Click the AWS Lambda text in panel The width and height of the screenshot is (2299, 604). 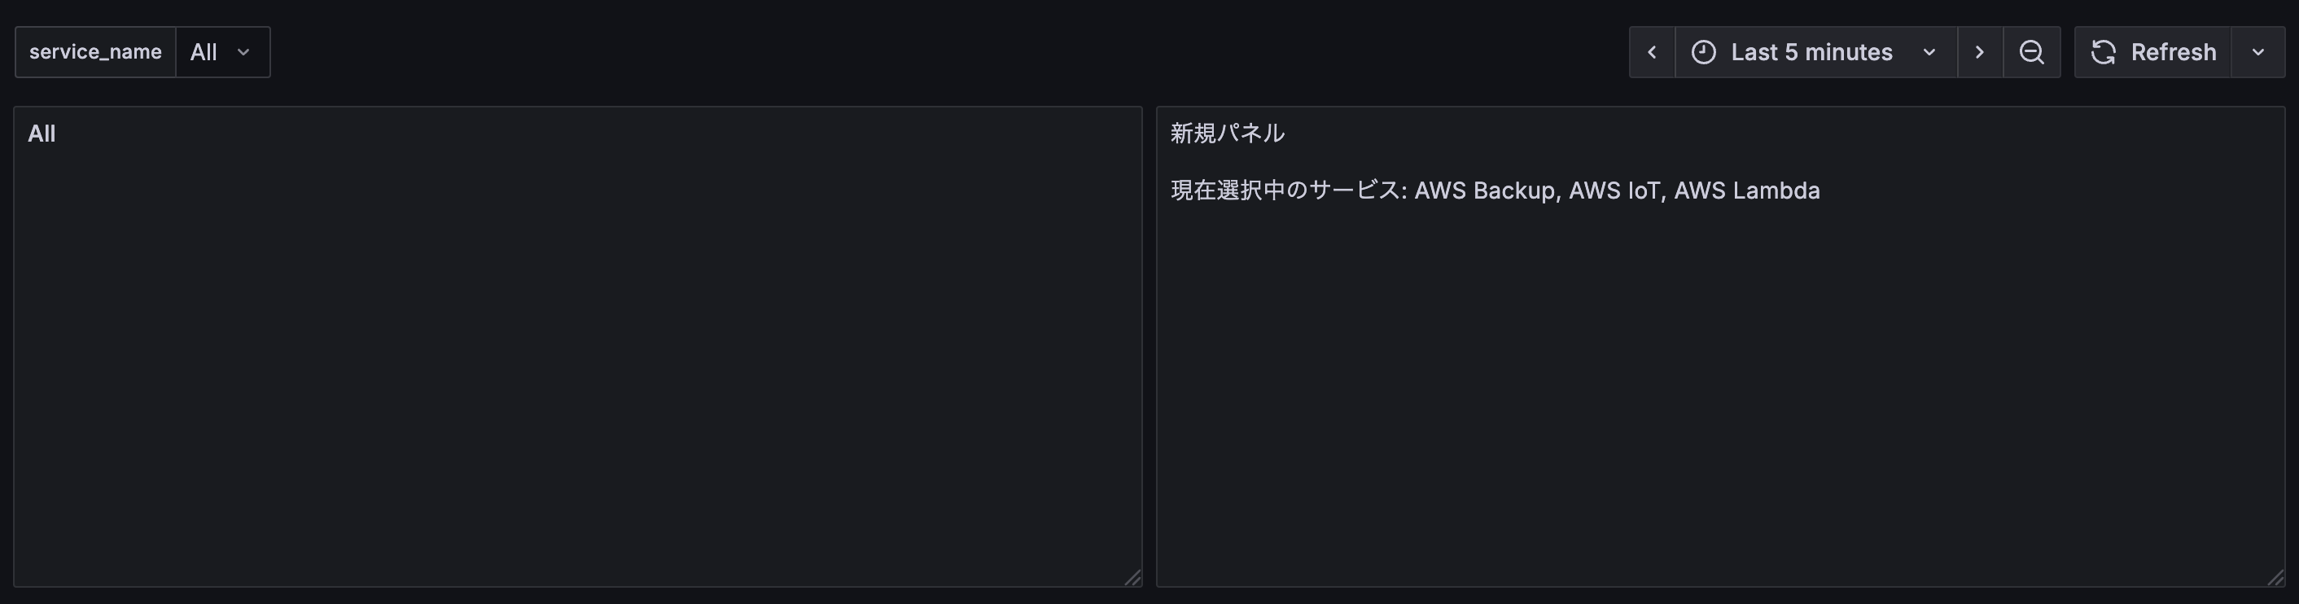1746,190
